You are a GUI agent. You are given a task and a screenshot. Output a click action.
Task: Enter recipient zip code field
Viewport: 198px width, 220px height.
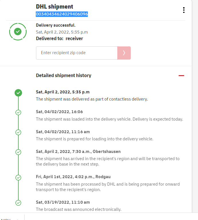77,53
